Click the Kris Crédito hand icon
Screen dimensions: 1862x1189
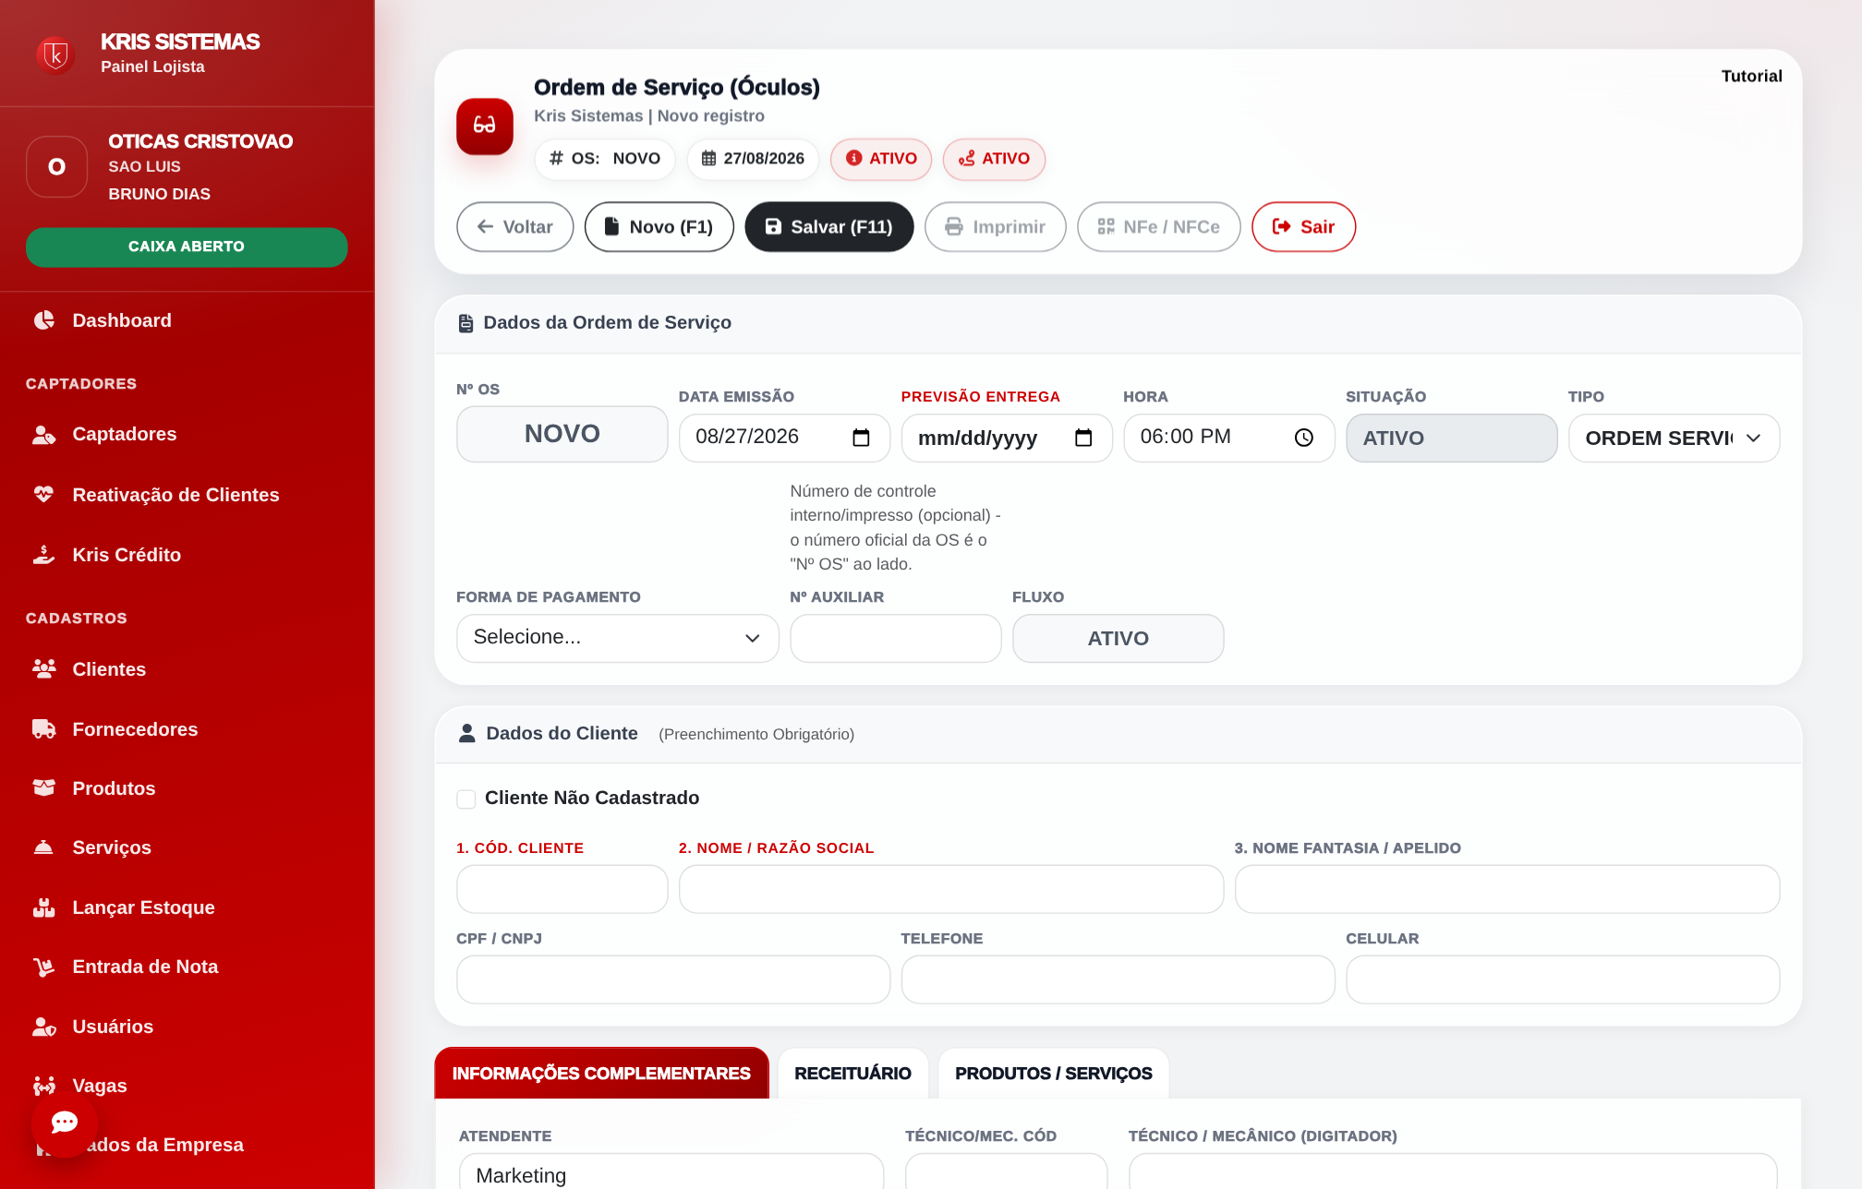(x=44, y=555)
